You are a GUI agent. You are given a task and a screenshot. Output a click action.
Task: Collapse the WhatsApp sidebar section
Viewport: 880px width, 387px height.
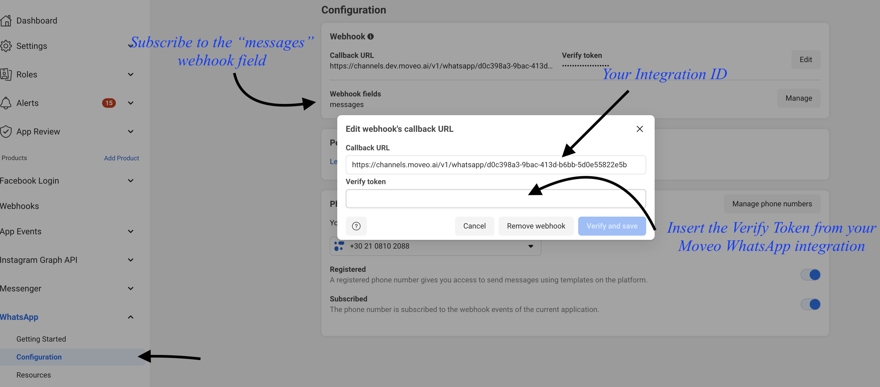pos(130,317)
